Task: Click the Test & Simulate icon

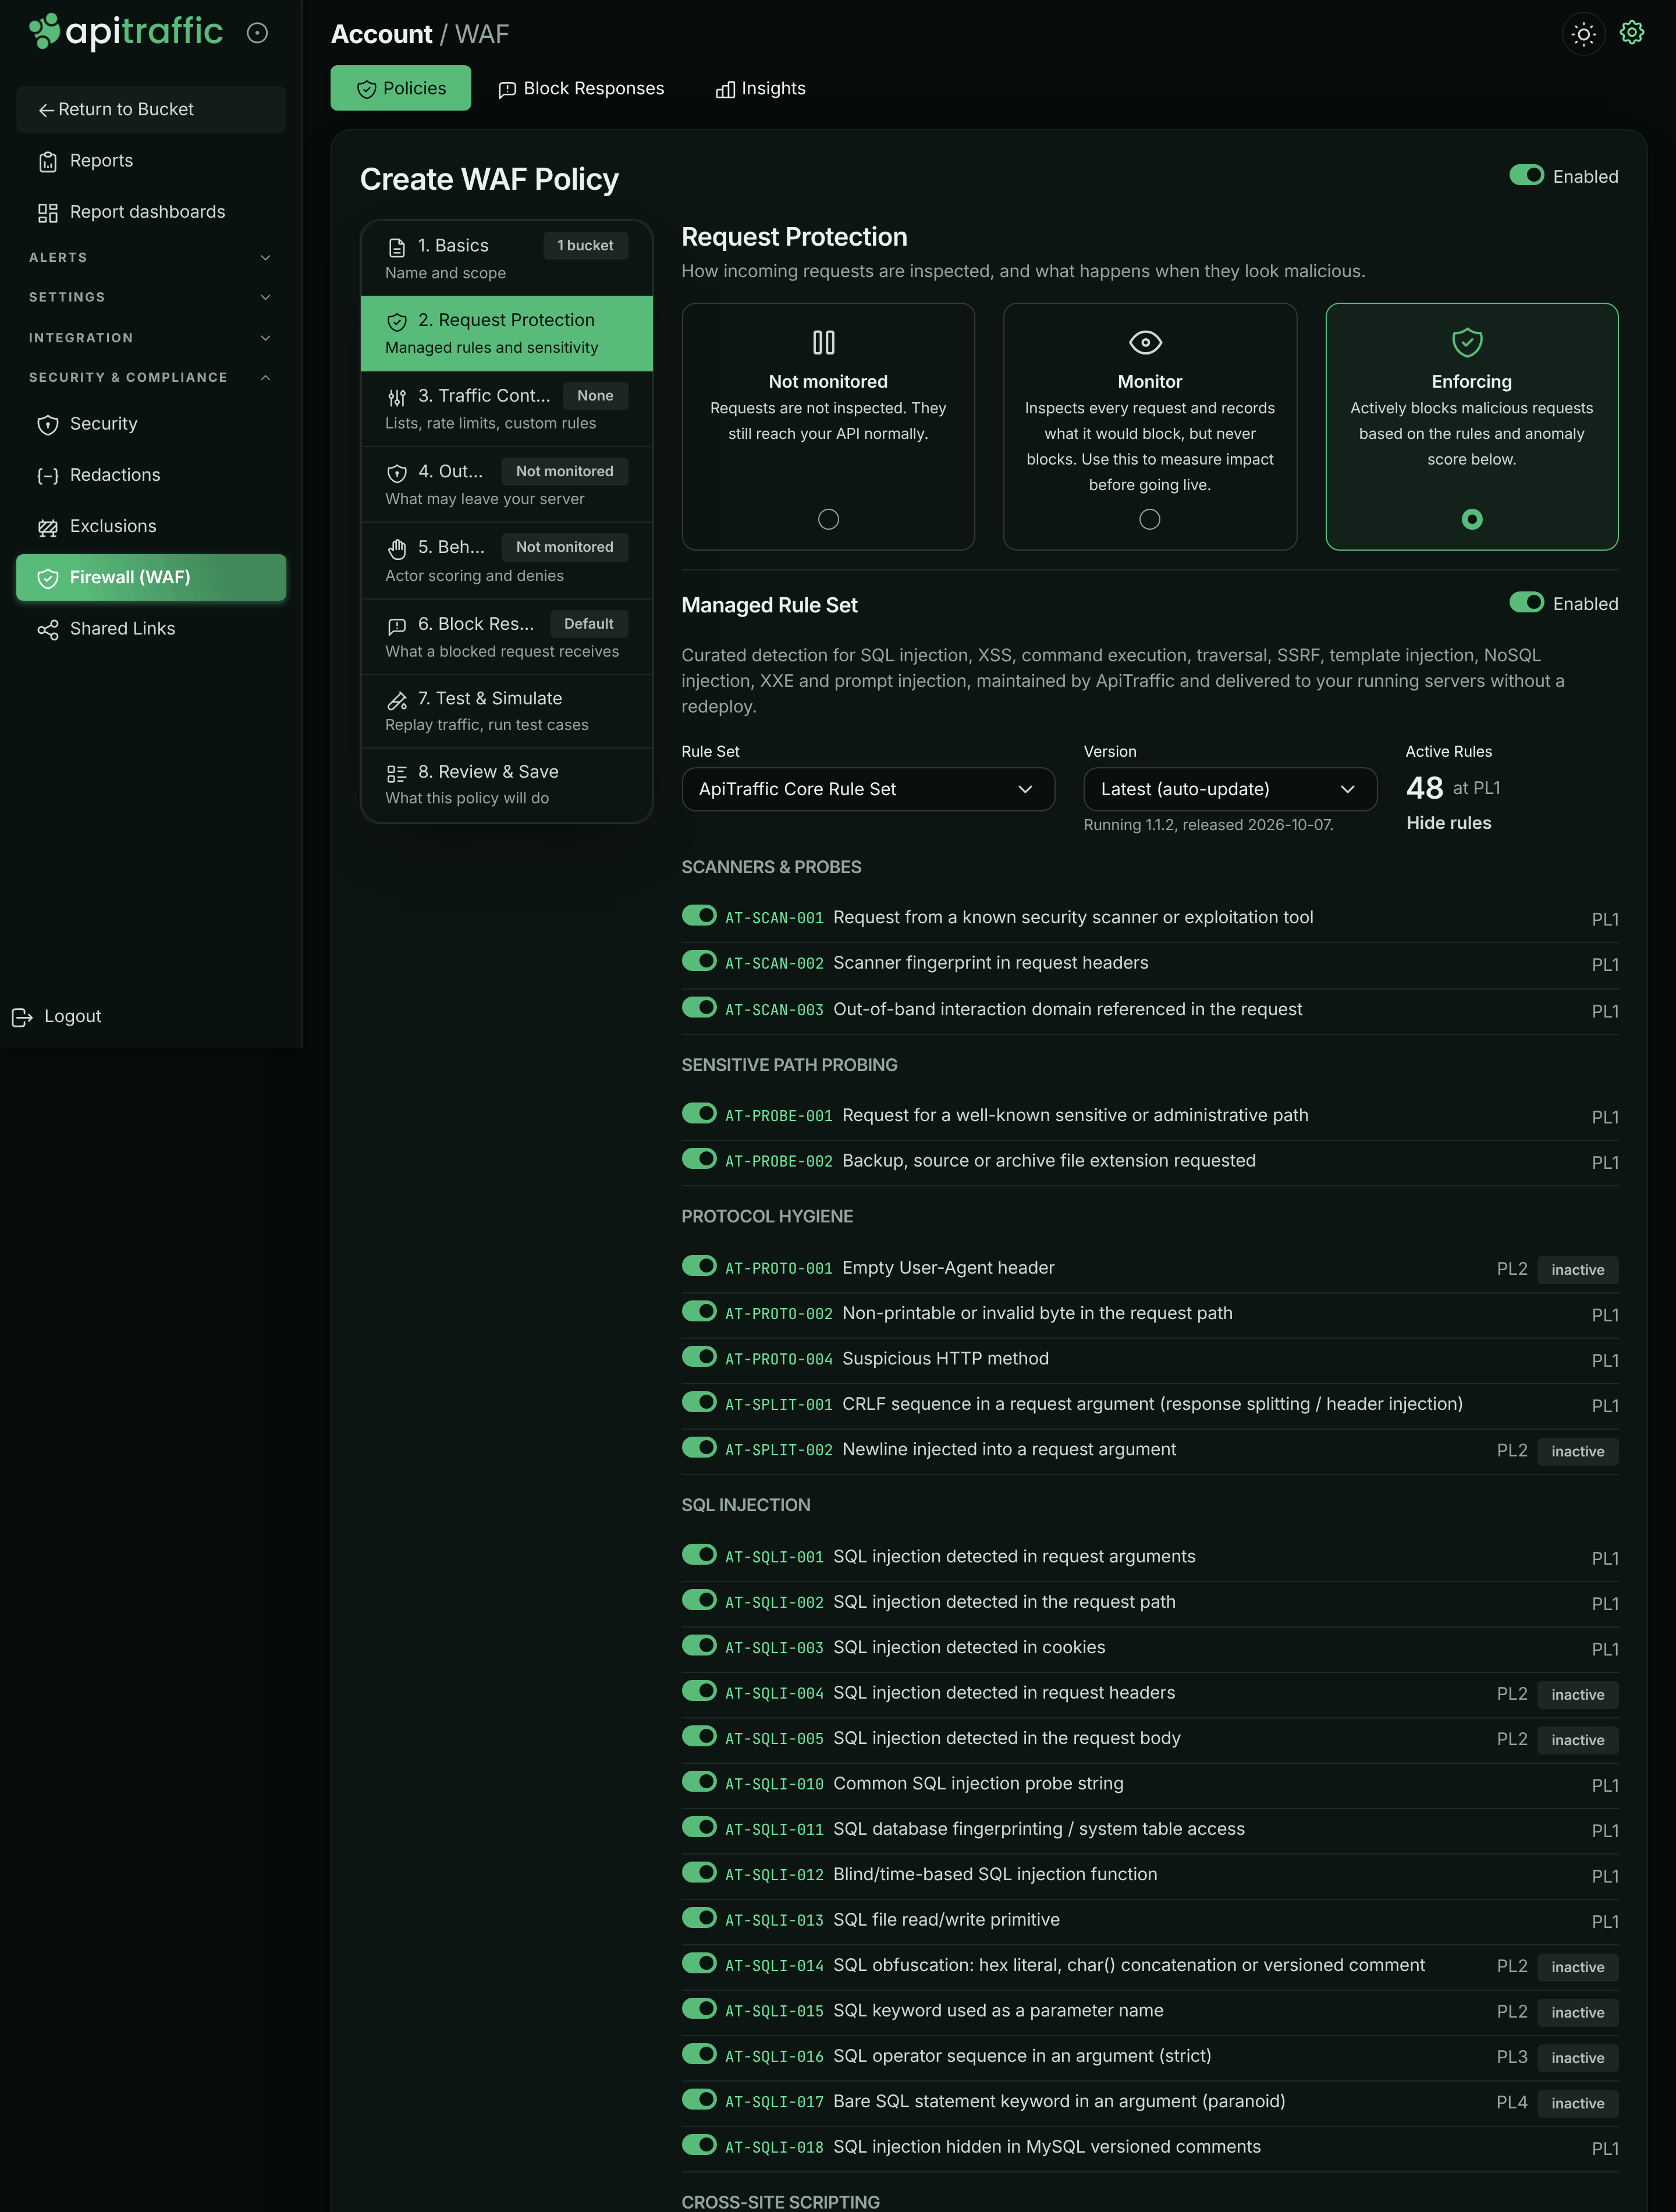Action: 396,700
